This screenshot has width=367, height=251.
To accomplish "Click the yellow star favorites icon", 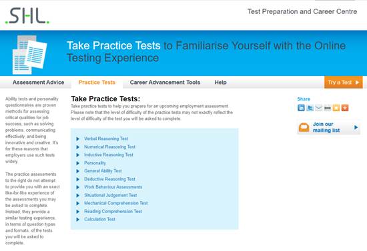I will [x=336, y=108].
